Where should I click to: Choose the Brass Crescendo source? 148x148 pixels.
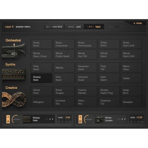click(x=64, y=44)
